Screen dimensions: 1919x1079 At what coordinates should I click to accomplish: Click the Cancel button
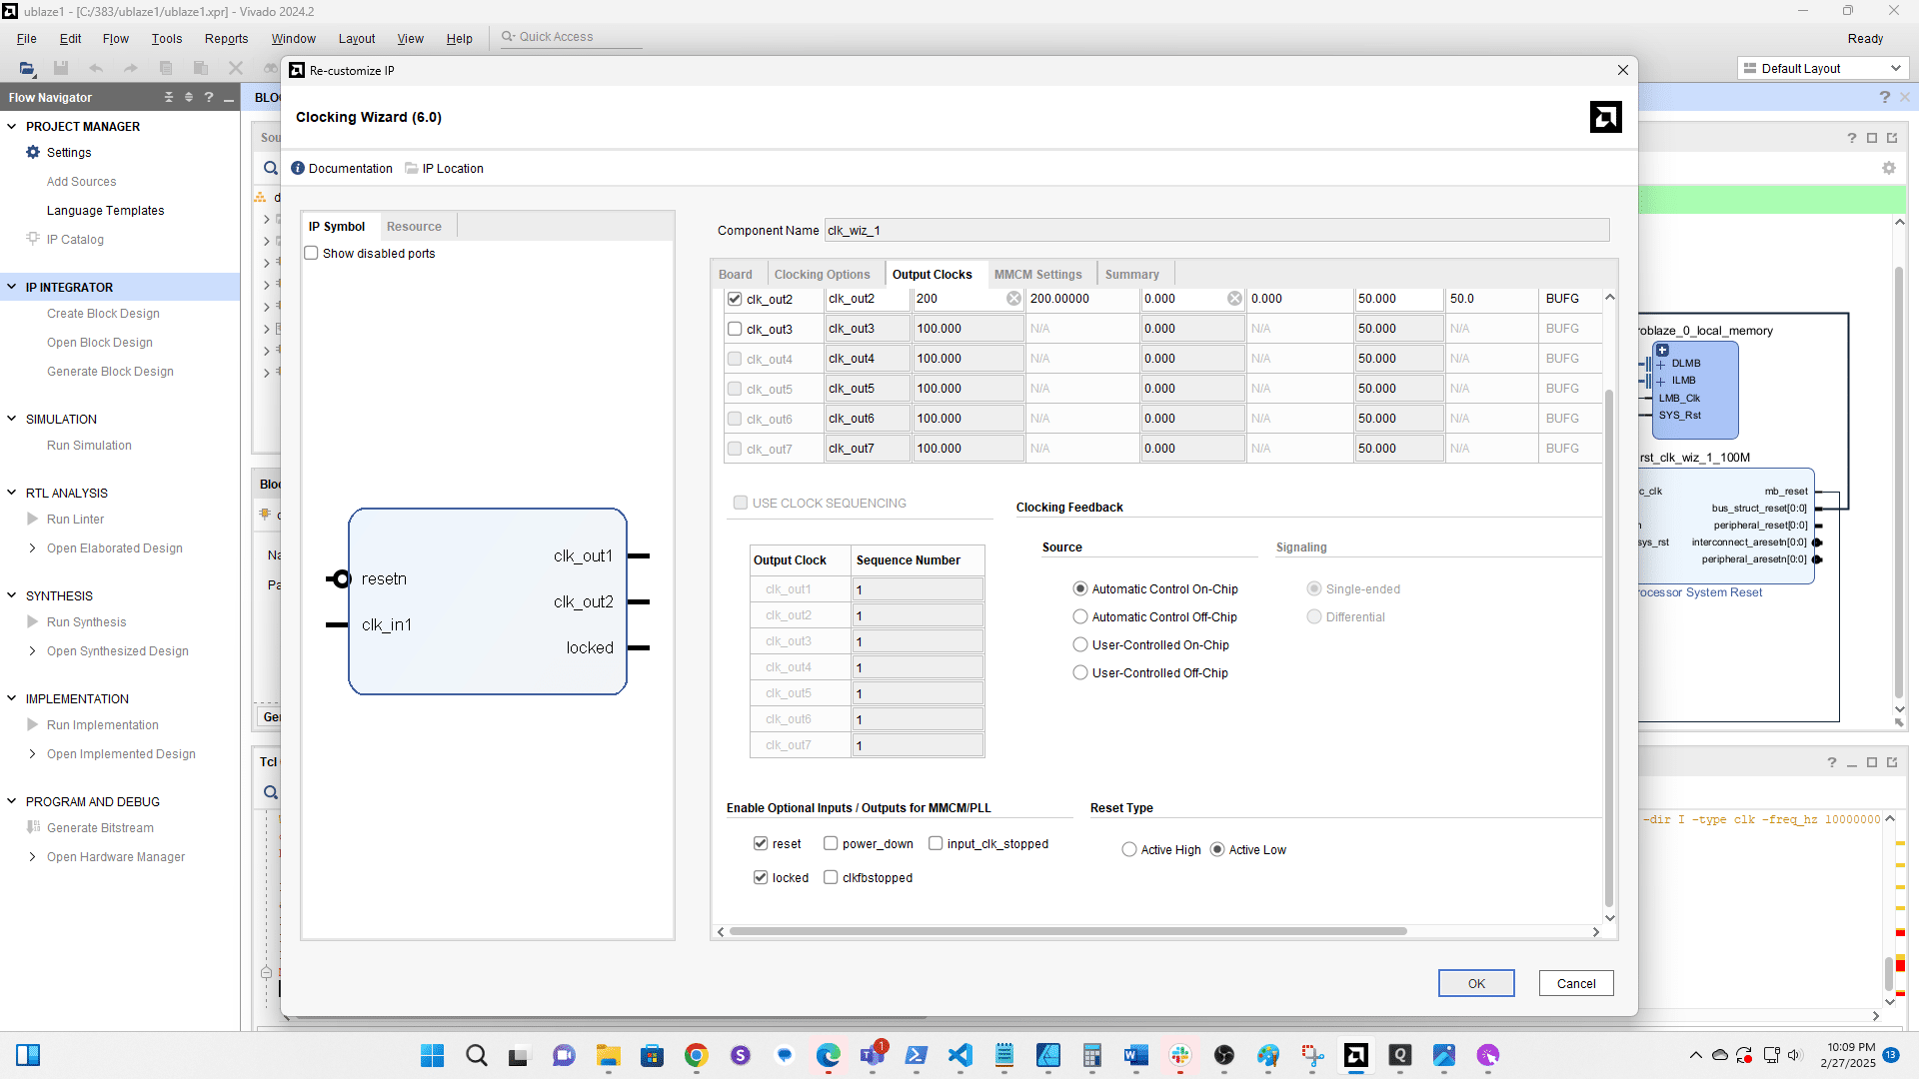click(x=1576, y=983)
